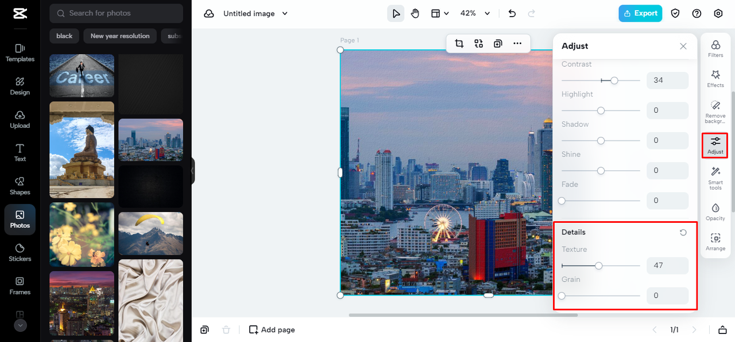Select the Hand pan tool
Viewport: 735px width, 342px height.
tap(415, 13)
